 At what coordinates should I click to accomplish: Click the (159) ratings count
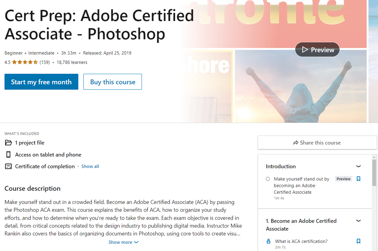pos(44,62)
